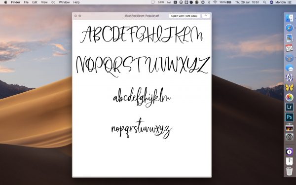Open the File menu
This screenshot has width=296, height=185.
(x=26, y=2)
